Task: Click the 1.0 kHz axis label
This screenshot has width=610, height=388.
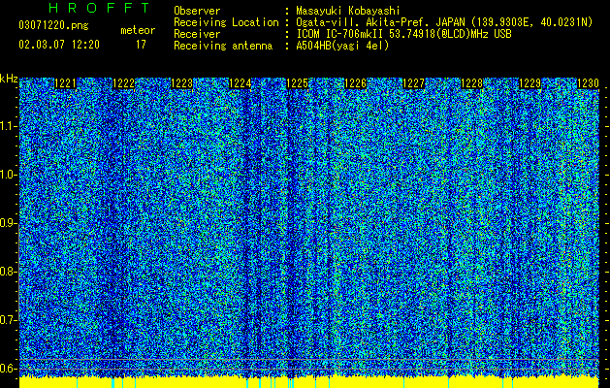Action: tap(8, 175)
